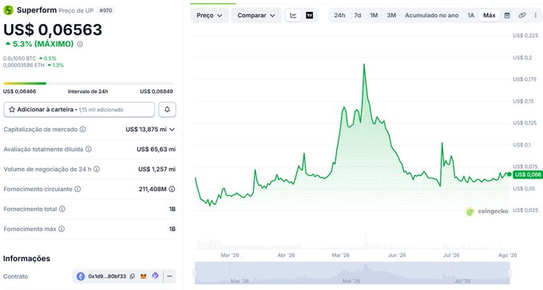Click the coingecko logo on chart
The image size is (543, 290).
(x=488, y=211)
